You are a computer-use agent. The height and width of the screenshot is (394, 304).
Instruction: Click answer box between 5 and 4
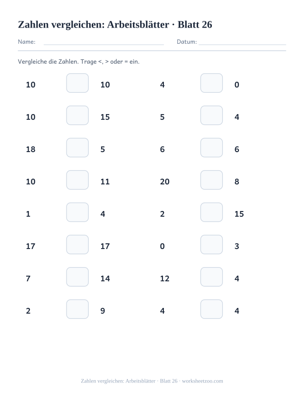[211, 115]
